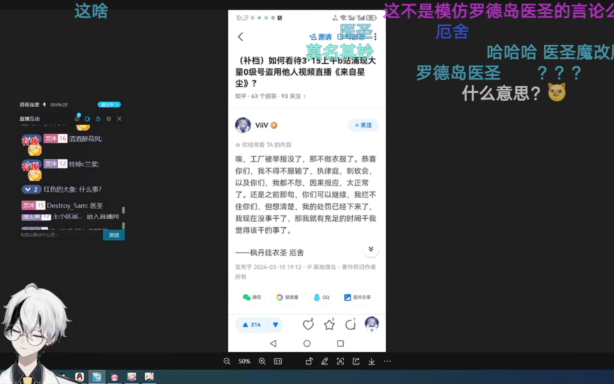614x384 pixels.
Task: Toggle the lock icon in 直播互动 panel
Action: (x=98, y=119)
